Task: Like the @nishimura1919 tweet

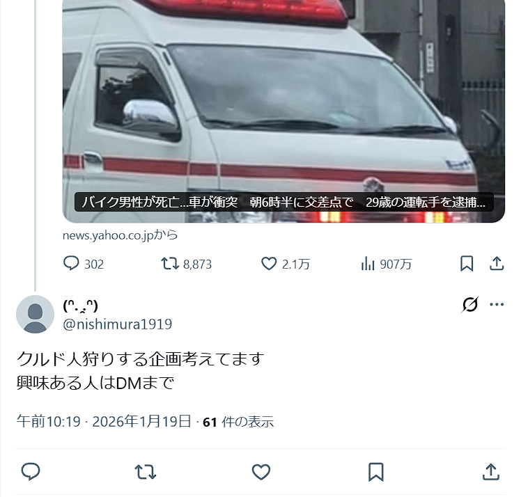Action: tap(261, 472)
